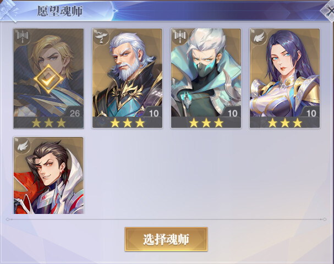Image resolution: width=334 pixels, height=264 pixels.
Task: Click the tower class icon on the masked hero card
Action: pos(179,37)
